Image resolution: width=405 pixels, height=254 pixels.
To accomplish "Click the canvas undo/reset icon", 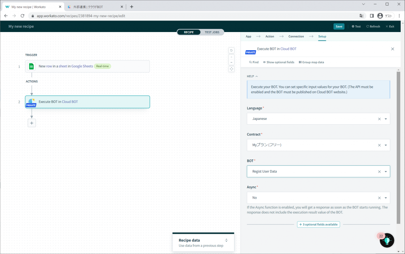I will (231, 50).
